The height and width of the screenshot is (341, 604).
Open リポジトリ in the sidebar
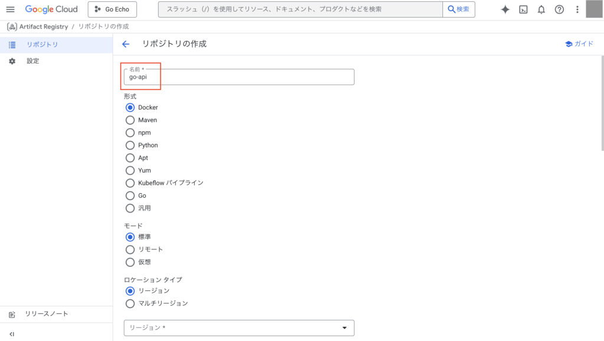[x=42, y=45]
